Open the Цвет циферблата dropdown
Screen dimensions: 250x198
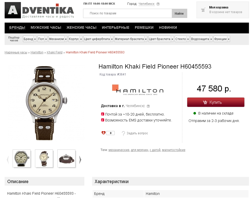98,39
